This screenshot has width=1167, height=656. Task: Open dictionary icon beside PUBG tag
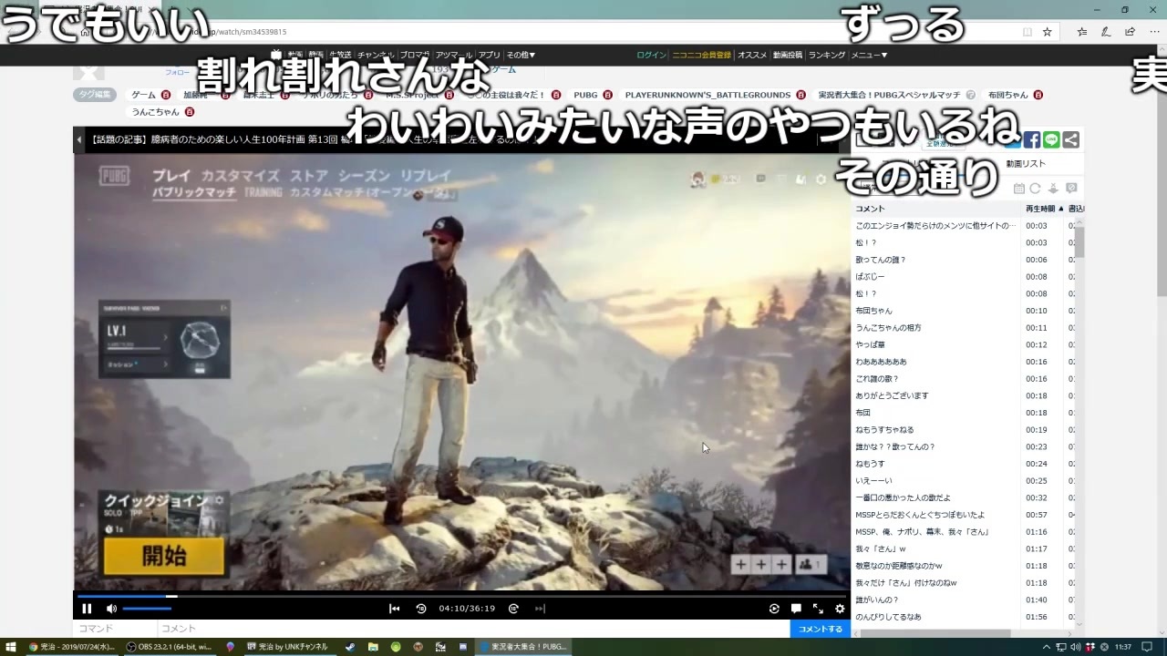(607, 95)
